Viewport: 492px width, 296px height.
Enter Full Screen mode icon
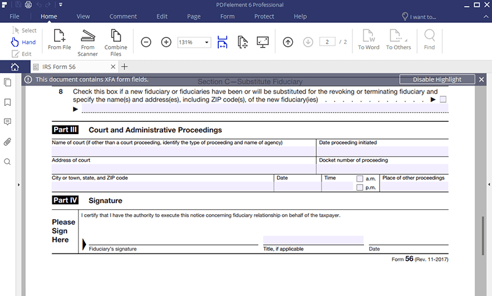(263, 42)
